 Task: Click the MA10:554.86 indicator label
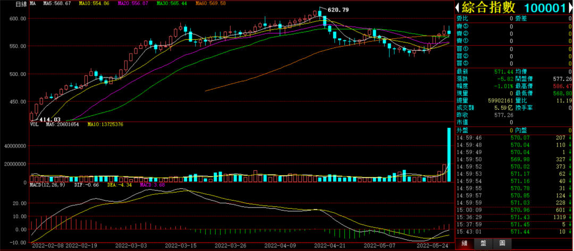coord(94,4)
